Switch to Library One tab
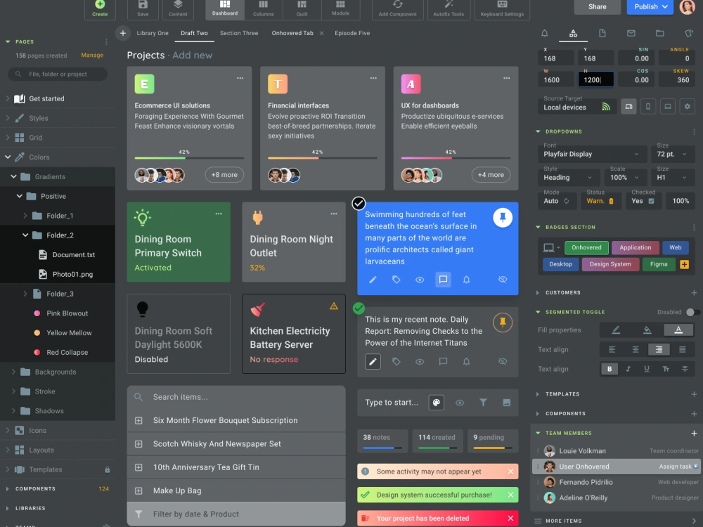703x527 pixels. tap(153, 33)
